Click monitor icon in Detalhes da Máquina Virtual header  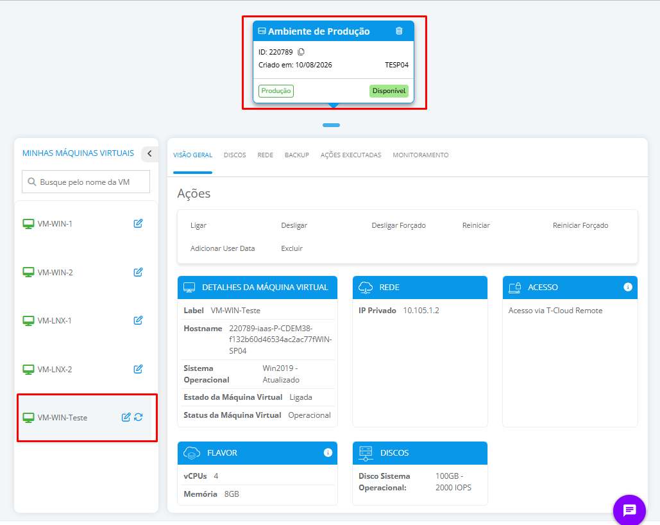pyautogui.click(x=189, y=288)
